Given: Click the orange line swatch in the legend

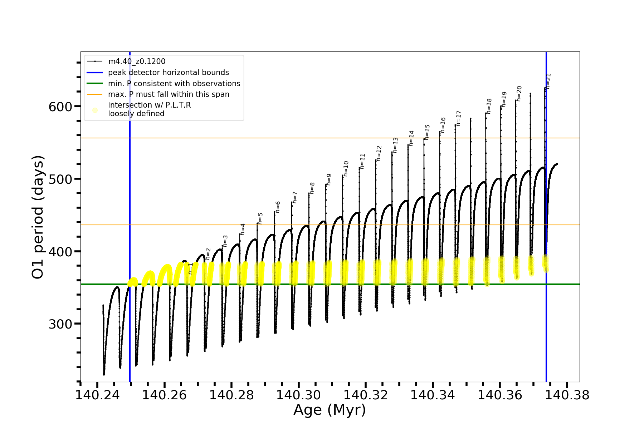Looking at the screenshot, I should click(95, 94).
